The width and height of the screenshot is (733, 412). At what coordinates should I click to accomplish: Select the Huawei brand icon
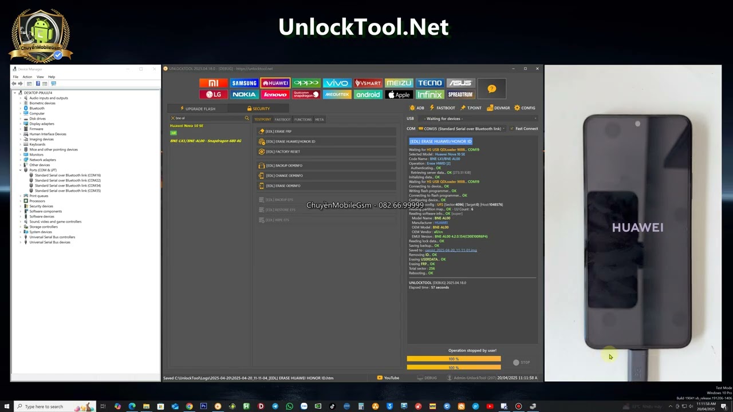275,83
